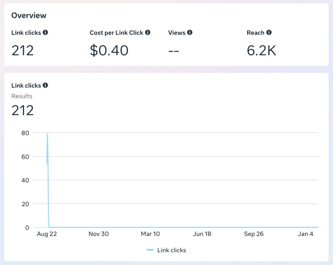Toggle the Link clicks legend label below chart

171,250
